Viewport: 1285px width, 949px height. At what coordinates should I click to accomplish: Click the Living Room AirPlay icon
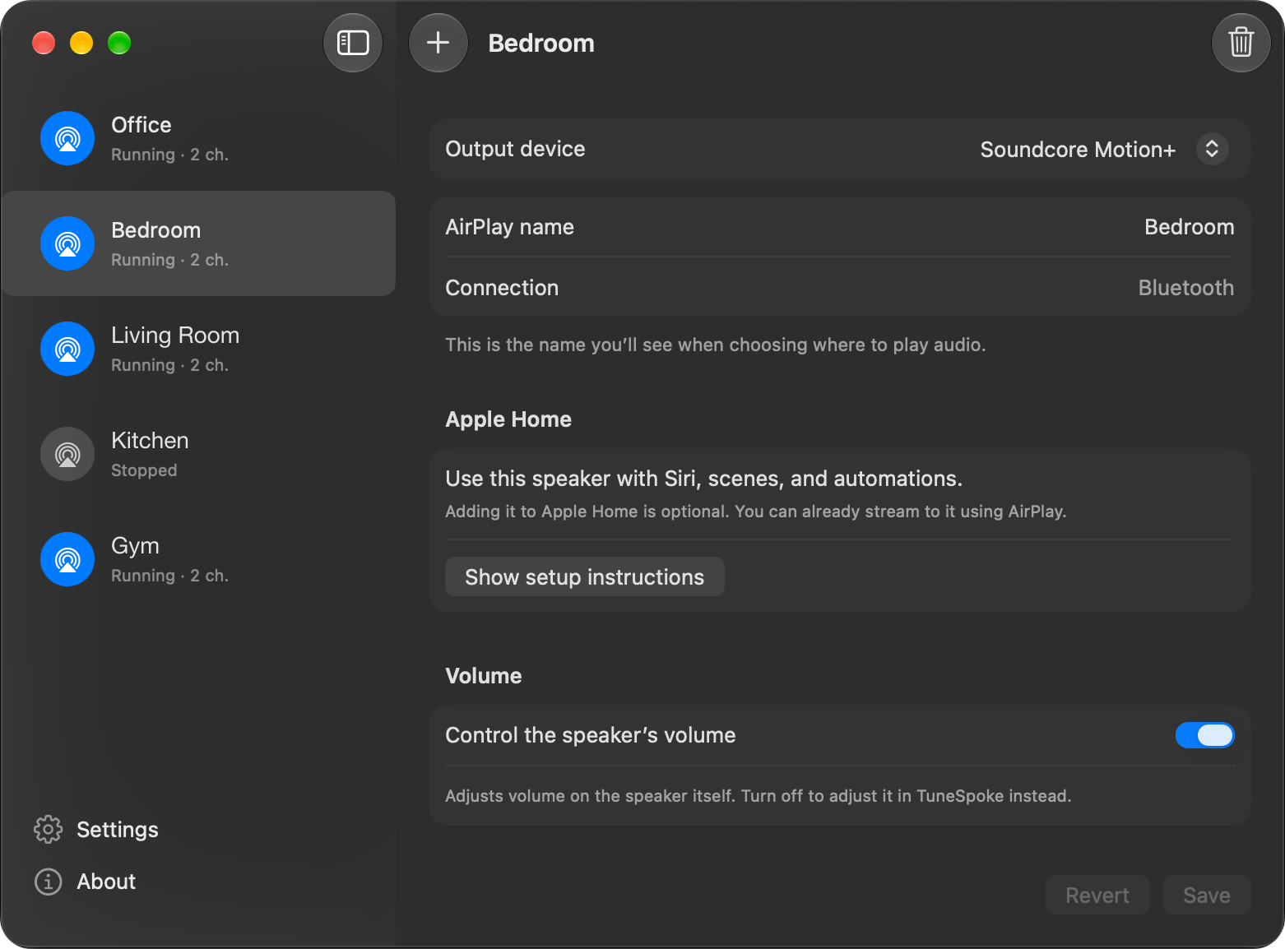[67, 349]
